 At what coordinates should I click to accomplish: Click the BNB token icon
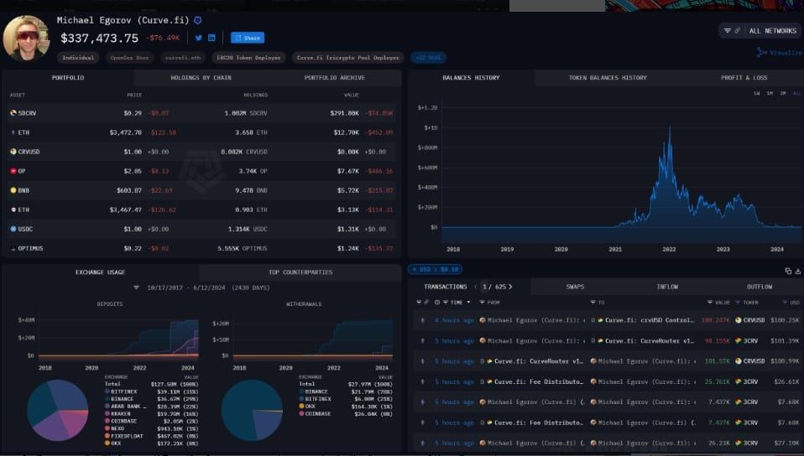click(x=13, y=190)
